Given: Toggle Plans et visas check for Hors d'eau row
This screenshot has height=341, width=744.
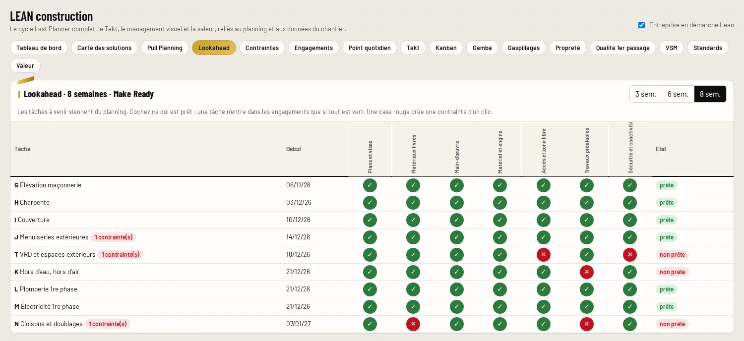Looking at the screenshot, I should tap(370, 272).
